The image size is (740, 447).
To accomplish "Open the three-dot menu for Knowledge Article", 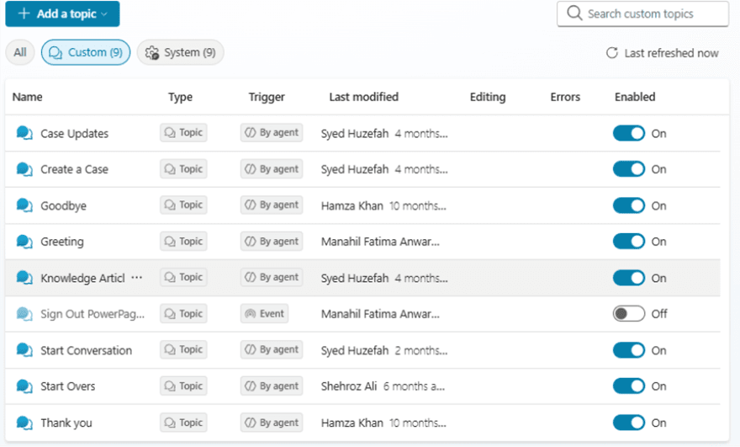I will coord(137,278).
